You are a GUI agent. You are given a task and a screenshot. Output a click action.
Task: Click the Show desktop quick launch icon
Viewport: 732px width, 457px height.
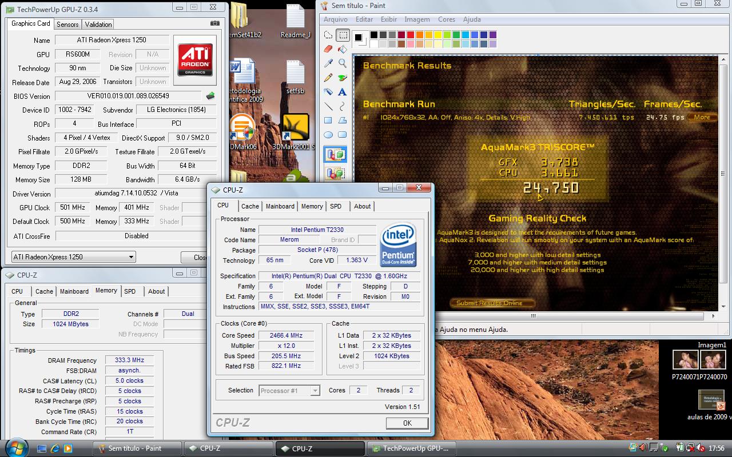42,448
